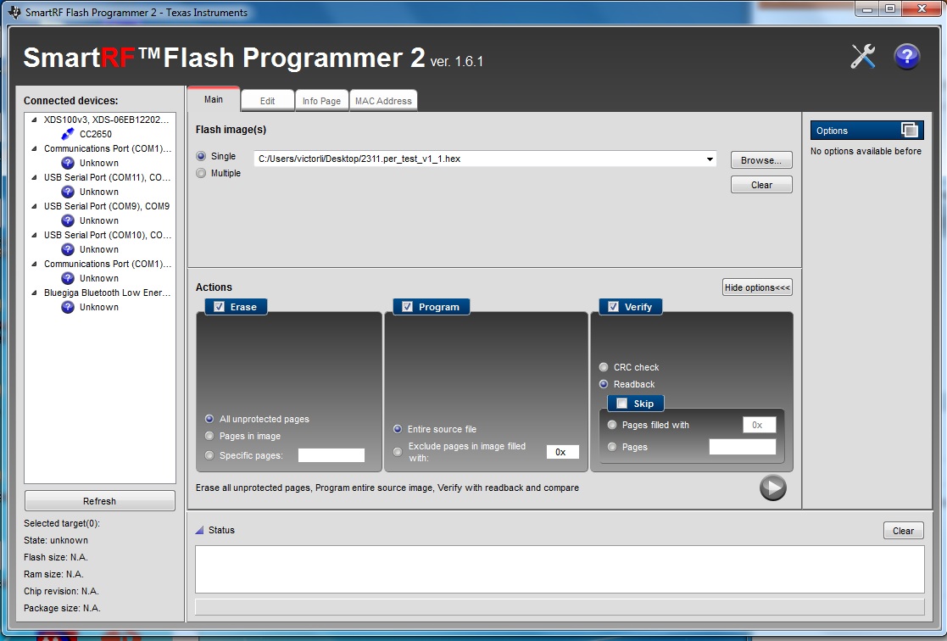Image resolution: width=947 pixels, height=641 pixels.
Task: Switch to the MAC Address tab
Action: (383, 101)
